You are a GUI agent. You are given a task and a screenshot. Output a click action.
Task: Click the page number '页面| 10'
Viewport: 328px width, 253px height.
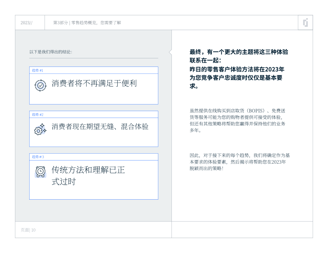pos(28,230)
